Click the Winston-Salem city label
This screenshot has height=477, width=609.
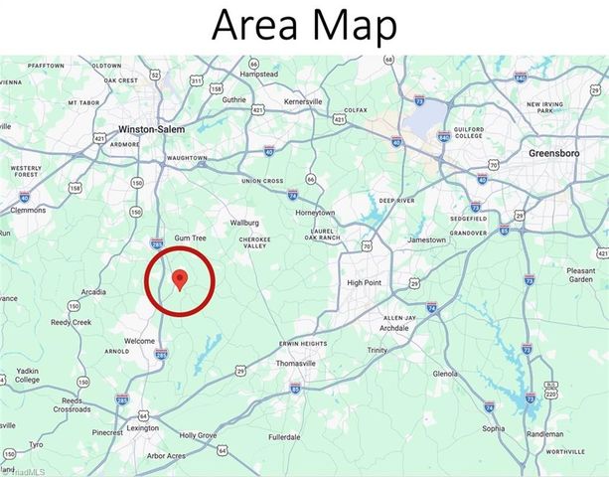(151, 129)
